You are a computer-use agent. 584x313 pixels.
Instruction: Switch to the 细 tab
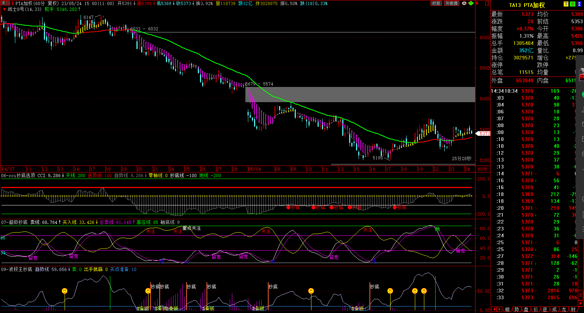pos(507,309)
